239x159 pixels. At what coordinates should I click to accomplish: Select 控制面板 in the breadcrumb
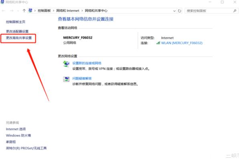[44, 11]
